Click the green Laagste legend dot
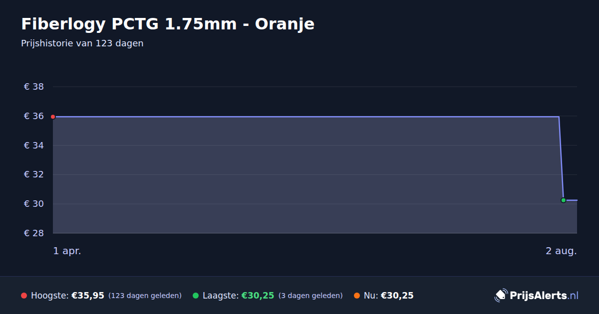 pos(196,296)
